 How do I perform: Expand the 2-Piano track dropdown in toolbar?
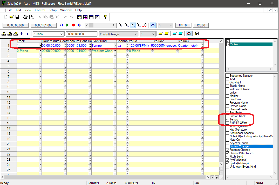pos(62,34)
